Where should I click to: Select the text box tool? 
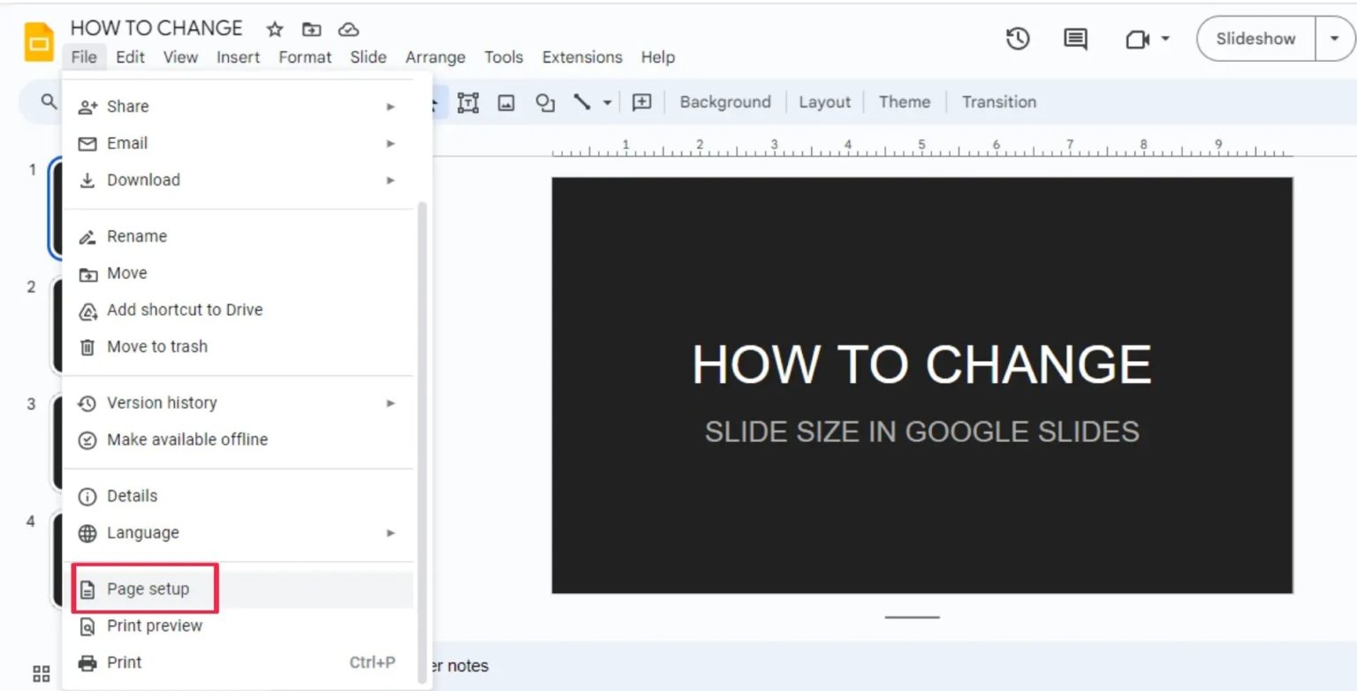(468, 102)
